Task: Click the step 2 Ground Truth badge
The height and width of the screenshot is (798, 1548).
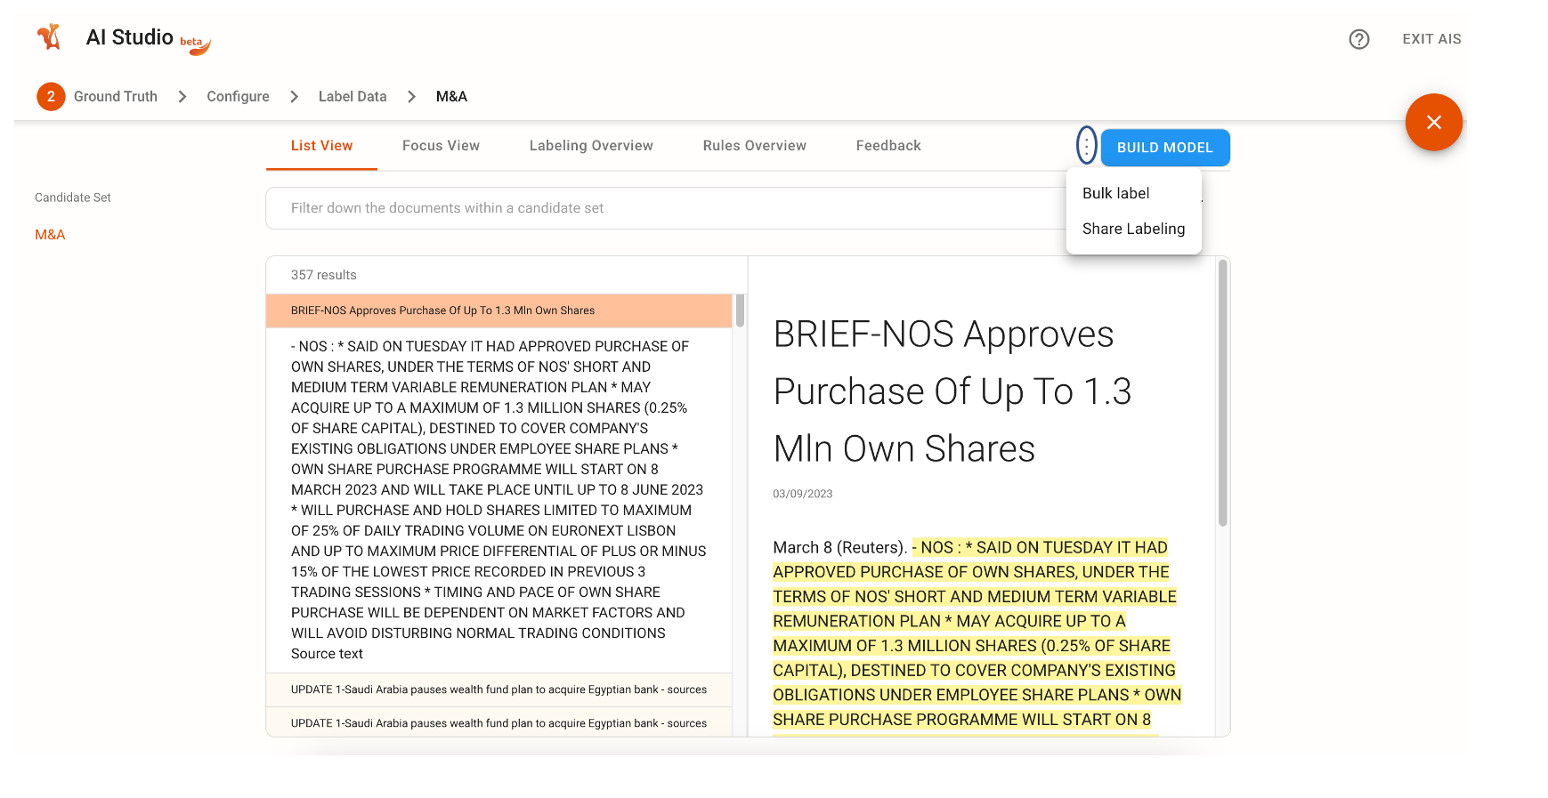Action: [51, 96]
